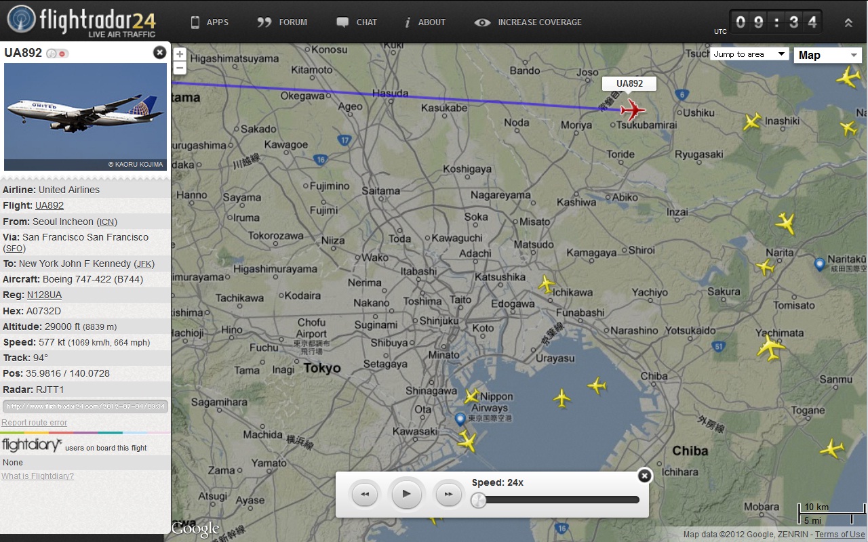Follow the JFK airport link

pyautogui.click(x=144, y=264)
